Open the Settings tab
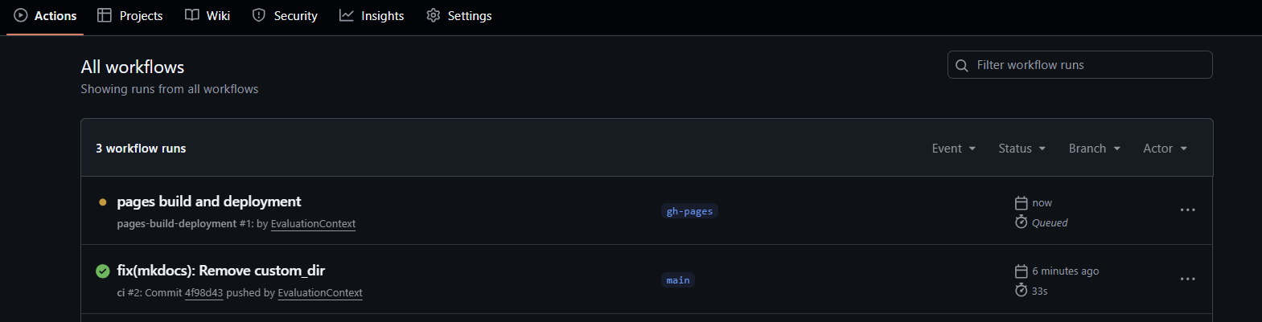Viewport: 1262px width, 322px height. (459, 16)
